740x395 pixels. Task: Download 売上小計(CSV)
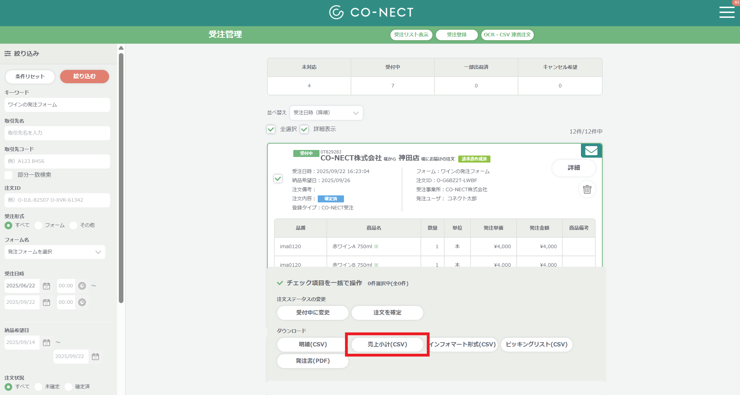point(387,345)
